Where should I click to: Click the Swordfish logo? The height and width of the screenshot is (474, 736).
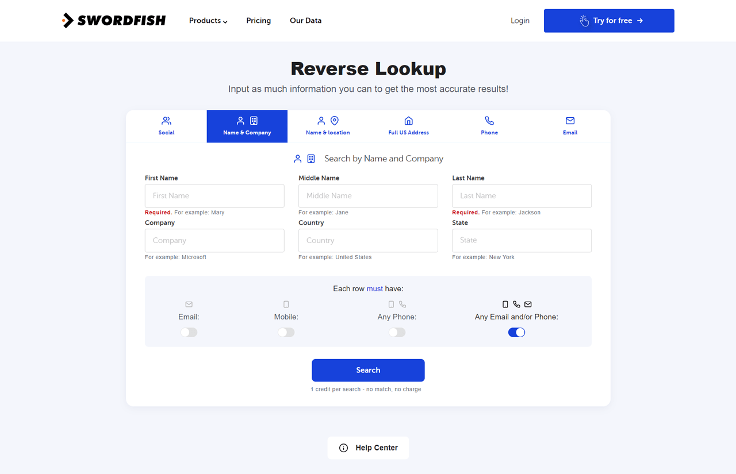[x=113, y=20]
